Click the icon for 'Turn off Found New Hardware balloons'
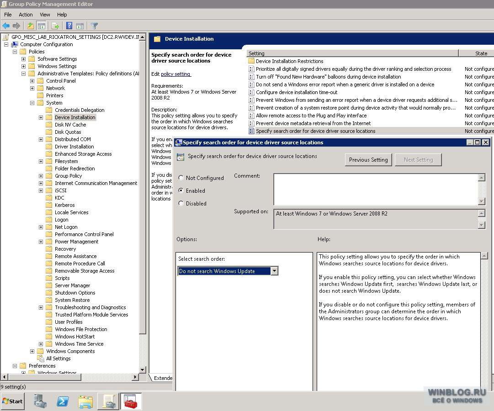Image resolution: width=494 pixels, height=411 pixels. click(251, 77)
